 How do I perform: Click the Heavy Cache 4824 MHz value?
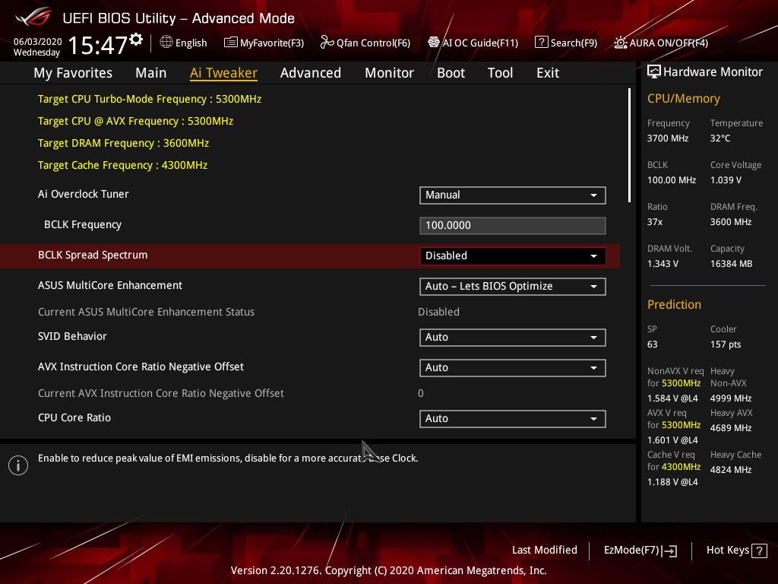[x=731, y=470]
